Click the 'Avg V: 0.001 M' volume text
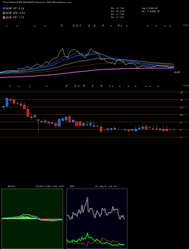 (149, 8)
